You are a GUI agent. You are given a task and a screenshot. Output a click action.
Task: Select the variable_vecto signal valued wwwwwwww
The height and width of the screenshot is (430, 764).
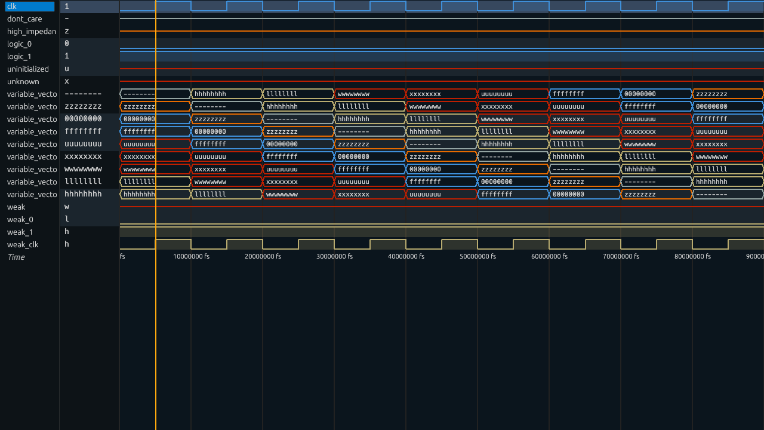click(x=32, y=170)
